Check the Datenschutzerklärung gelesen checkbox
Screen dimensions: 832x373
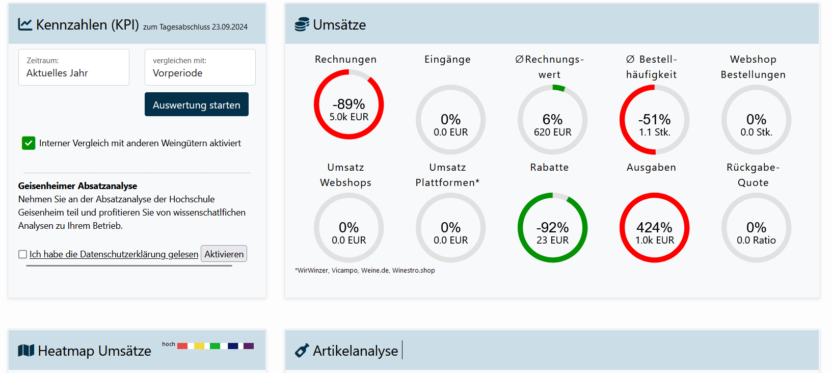click(22, 254)
